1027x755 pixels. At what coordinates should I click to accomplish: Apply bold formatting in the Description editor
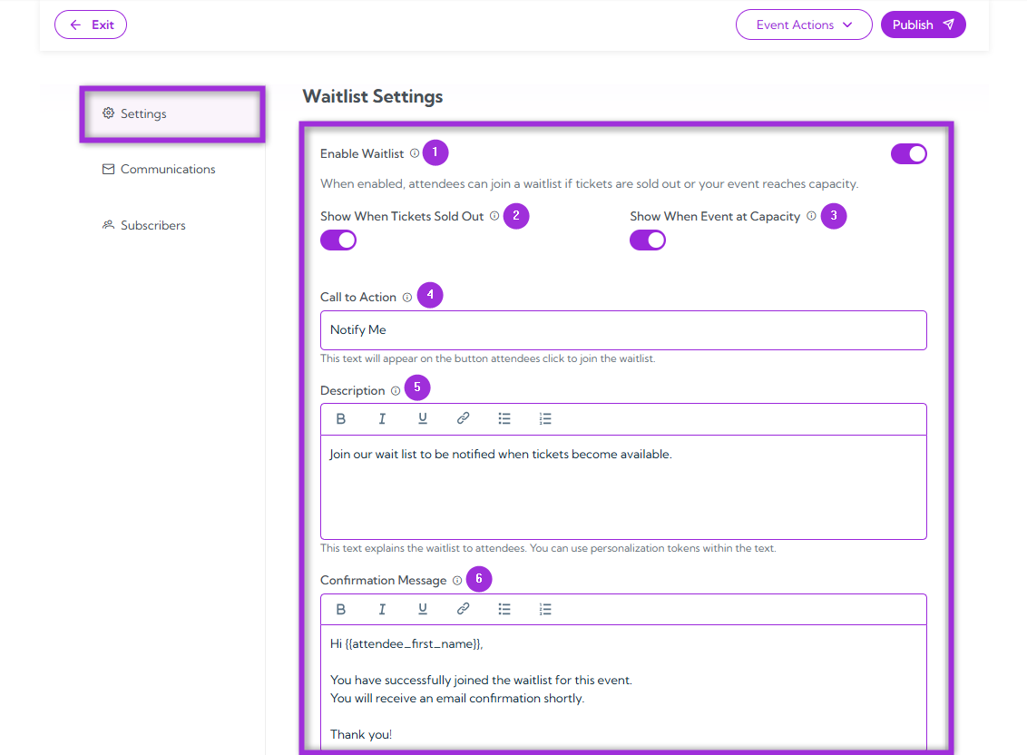click(x=341, y=418)
